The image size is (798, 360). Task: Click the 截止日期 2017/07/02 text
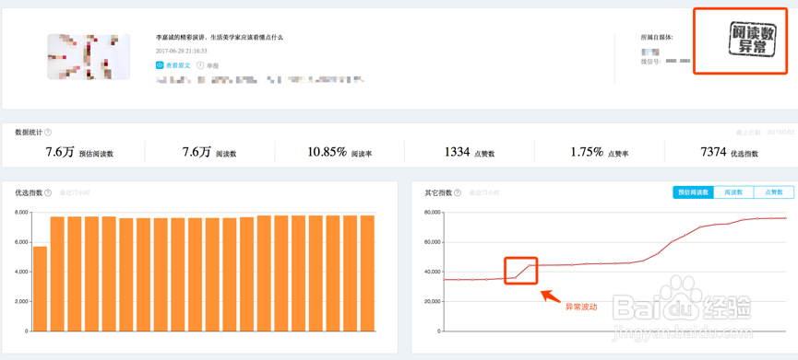click(x=765, y=133)
